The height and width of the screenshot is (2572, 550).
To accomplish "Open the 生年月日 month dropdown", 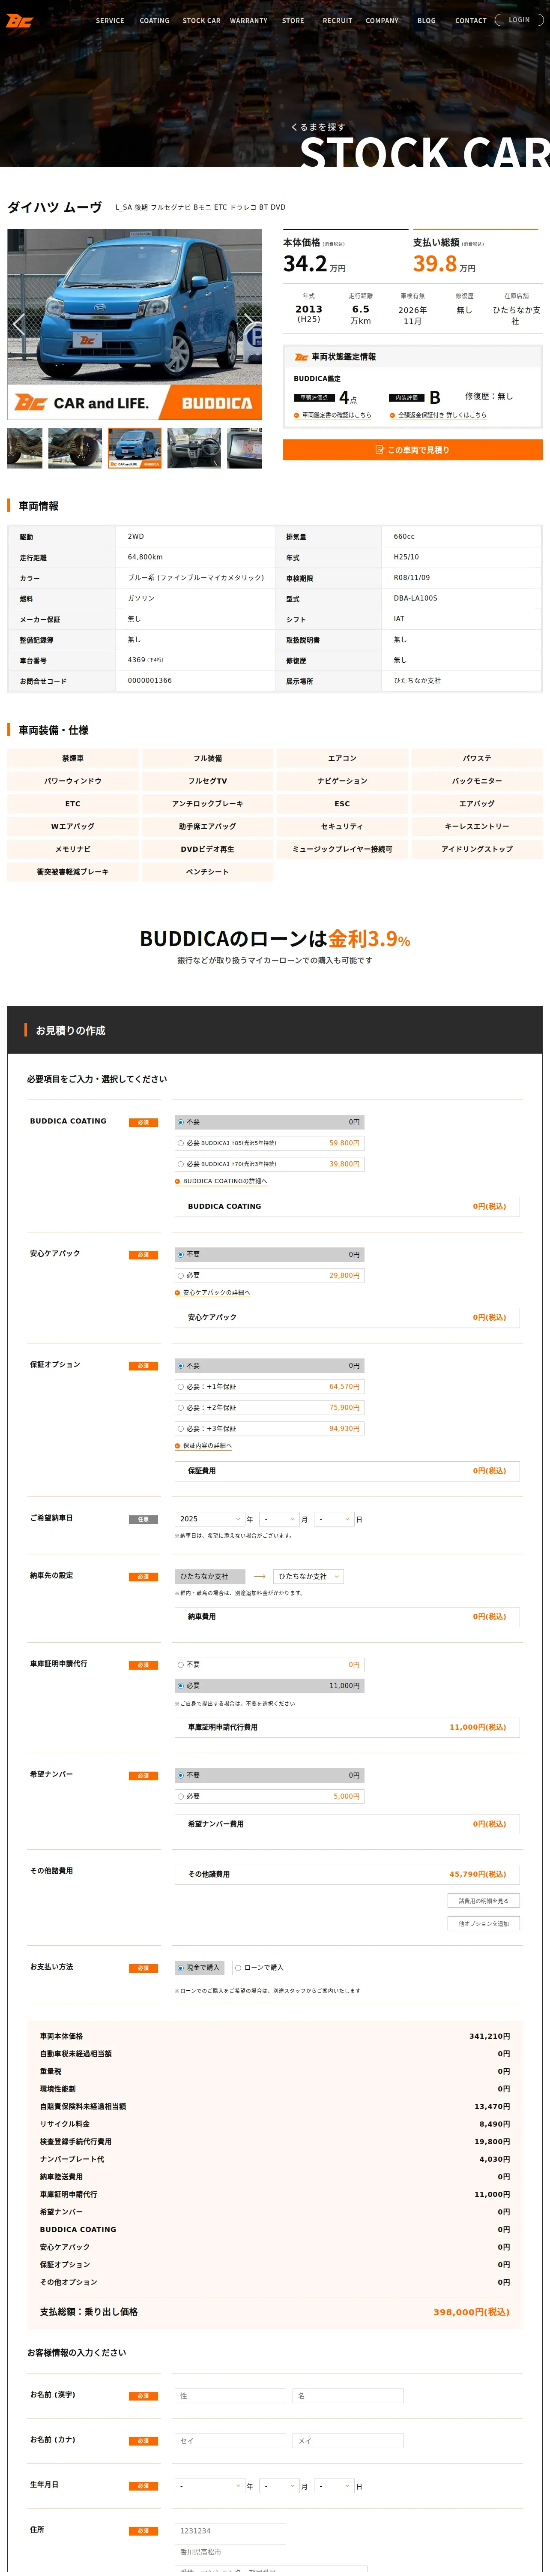I will pyautogui.click(x=279, y=2486).
